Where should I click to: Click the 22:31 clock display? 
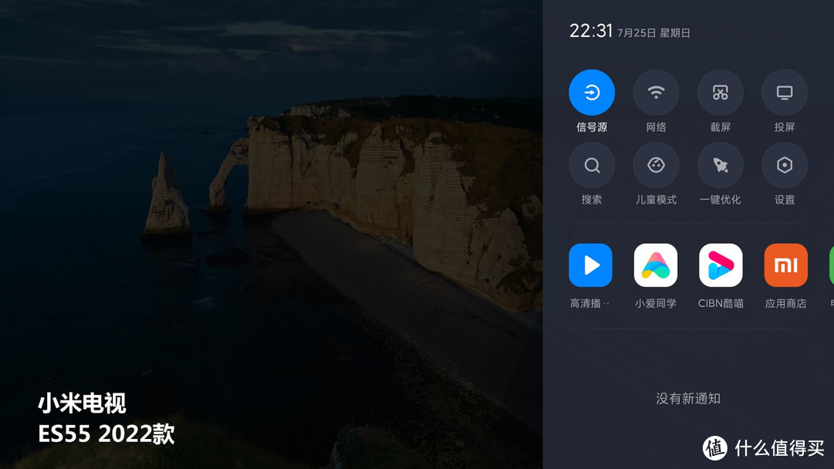click(x=591, y=31)
